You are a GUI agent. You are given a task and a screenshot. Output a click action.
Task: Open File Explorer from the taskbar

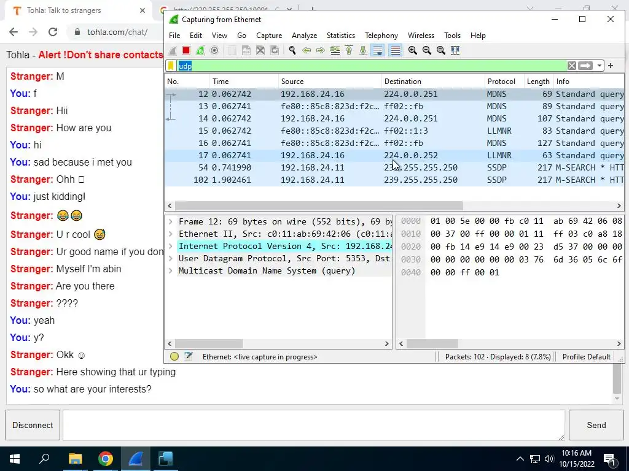pos(75,459)
